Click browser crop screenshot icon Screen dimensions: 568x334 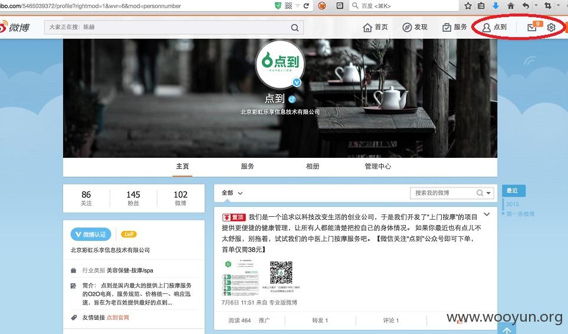(x=548, y=5)
